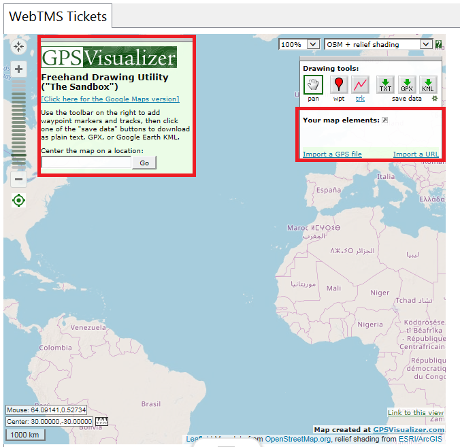The height and width of the screenshot is (447, 460).
Task: Click the Center coordinates box
Action: tap(49, 421)
